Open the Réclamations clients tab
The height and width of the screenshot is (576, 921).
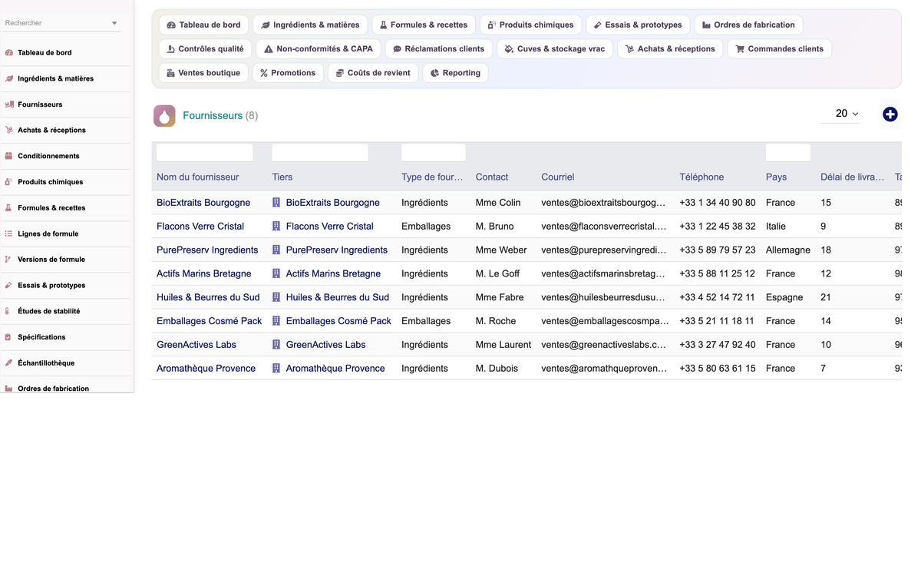pyautogui.click(x=439, y=48)
